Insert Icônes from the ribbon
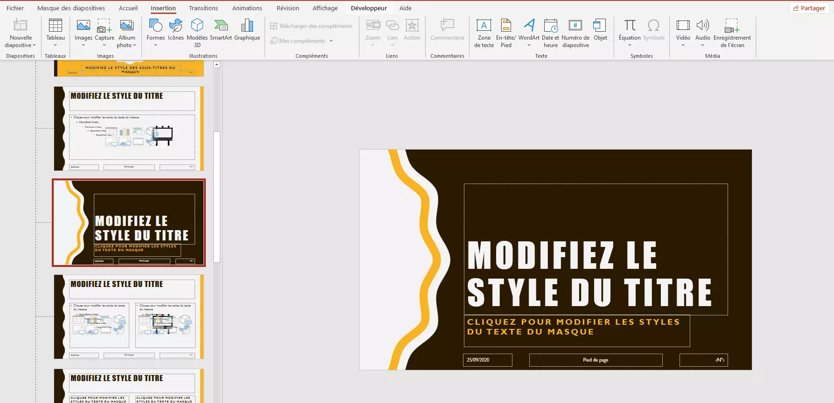 click(x=176, y=25)
